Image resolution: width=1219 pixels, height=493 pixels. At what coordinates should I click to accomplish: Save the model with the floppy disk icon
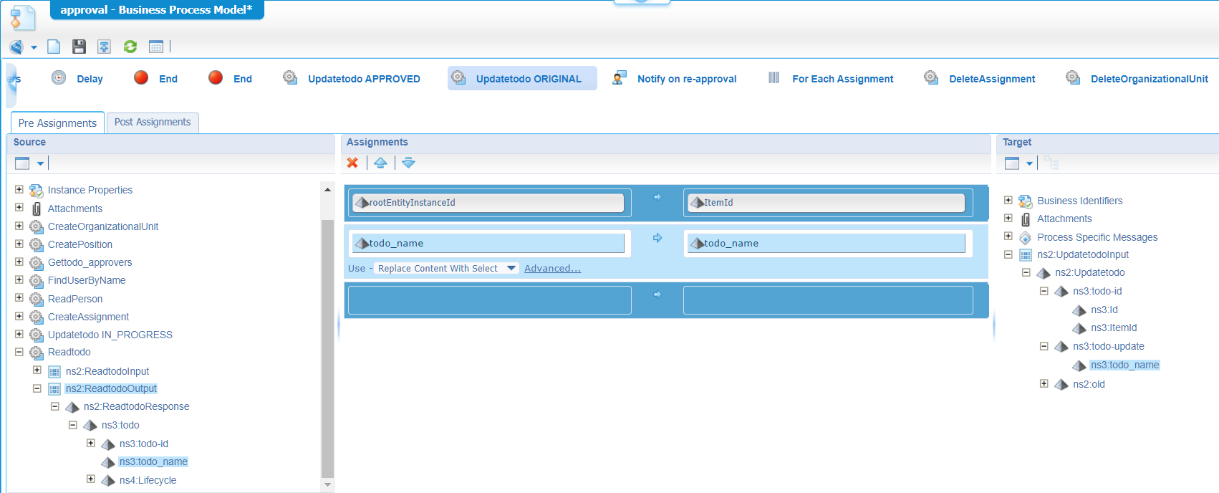(79, 47)
